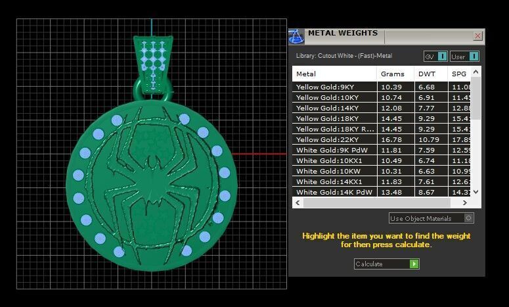Select the Yellow Gold:22KY row
Screen dimensions: 509x307
(382, 139)
